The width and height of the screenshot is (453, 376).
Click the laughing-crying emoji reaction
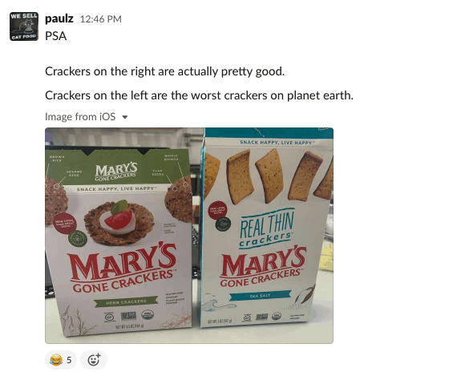(56, 360)
